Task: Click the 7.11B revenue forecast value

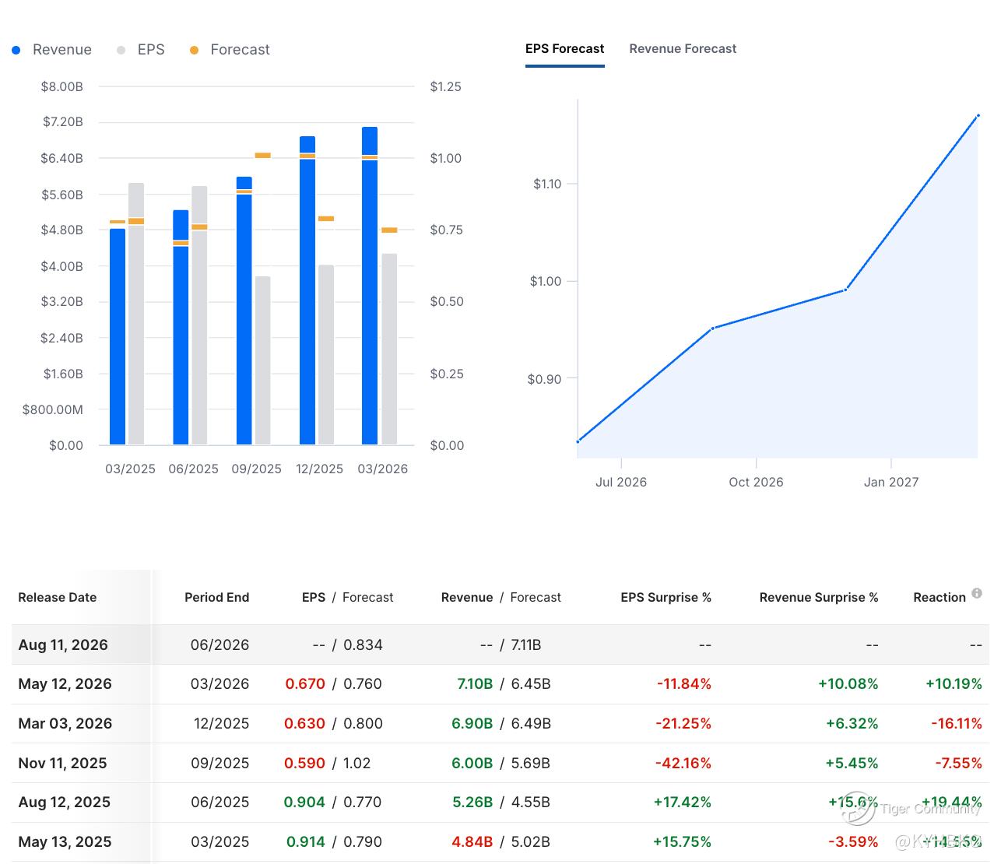Action: tap(526, 644)
